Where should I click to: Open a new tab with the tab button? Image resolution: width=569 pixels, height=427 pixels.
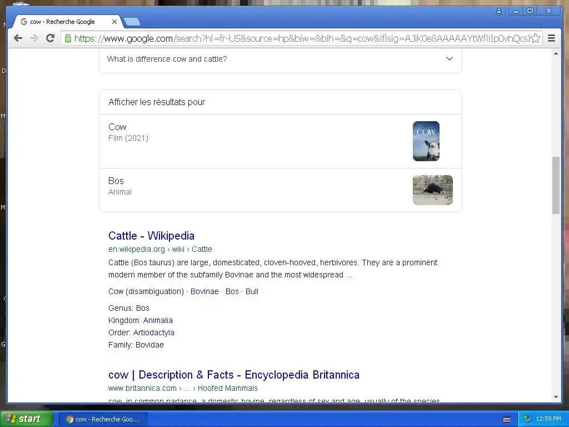coord(132,22)
